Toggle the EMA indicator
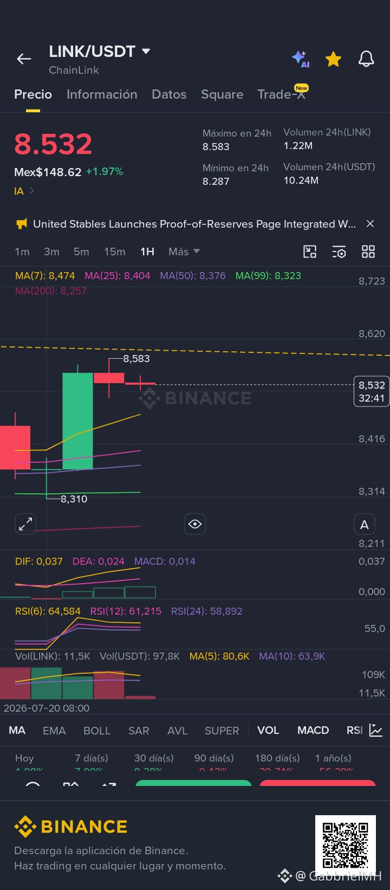The width and height of the screenshot is (390, 890). [54, 731]
